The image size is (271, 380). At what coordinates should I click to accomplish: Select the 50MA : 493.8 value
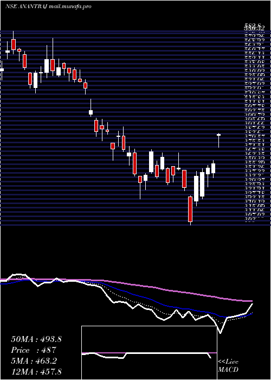pyautogui.click(x=36, y=339)
